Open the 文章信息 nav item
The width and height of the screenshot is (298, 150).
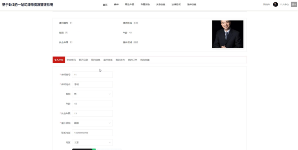tap(161, 4)
